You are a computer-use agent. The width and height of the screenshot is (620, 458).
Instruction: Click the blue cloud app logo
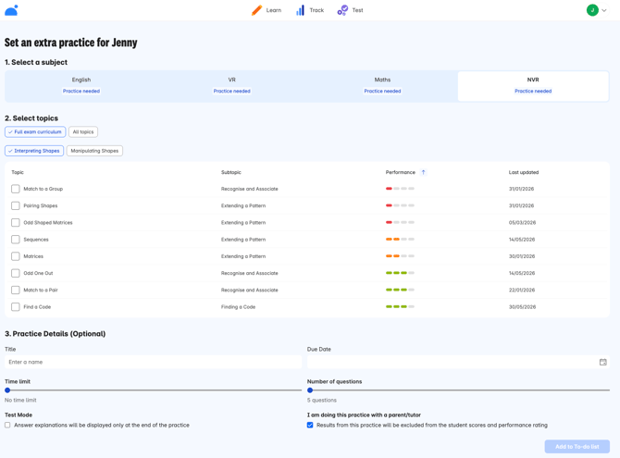pos(11,10)
